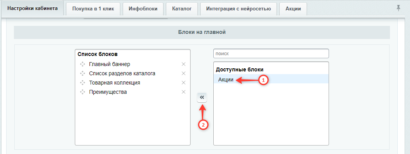The height and width of the screenshot is (154, 410).
Task: Focus the поиск search field
Action: 271,53
